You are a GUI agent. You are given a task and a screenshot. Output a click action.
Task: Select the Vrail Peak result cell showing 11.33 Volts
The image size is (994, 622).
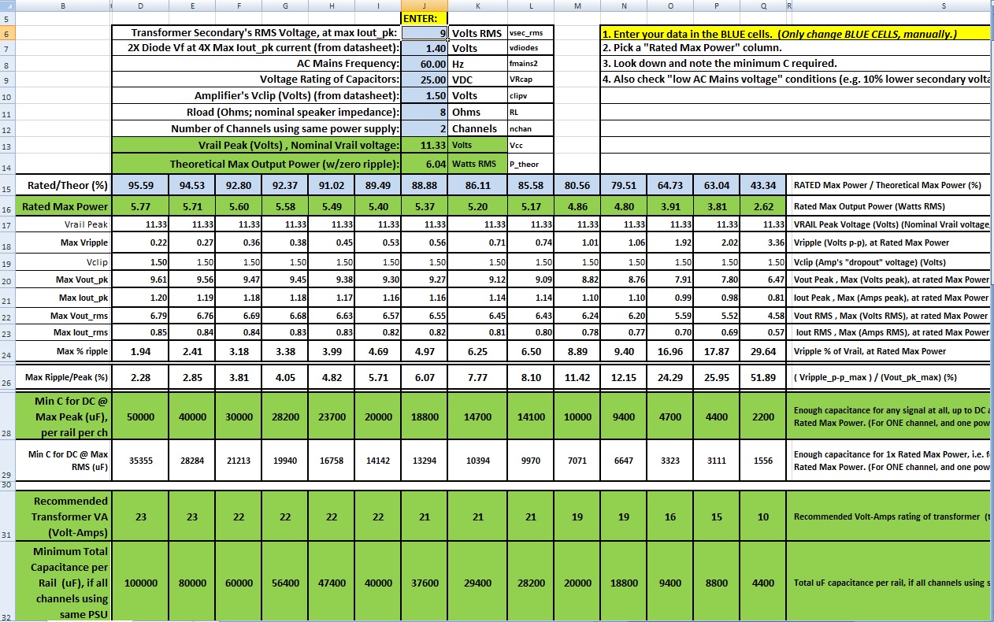click(x=425, y=145)
